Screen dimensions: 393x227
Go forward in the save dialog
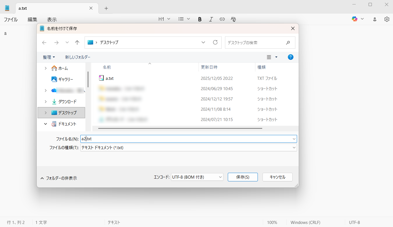(56, 43)
